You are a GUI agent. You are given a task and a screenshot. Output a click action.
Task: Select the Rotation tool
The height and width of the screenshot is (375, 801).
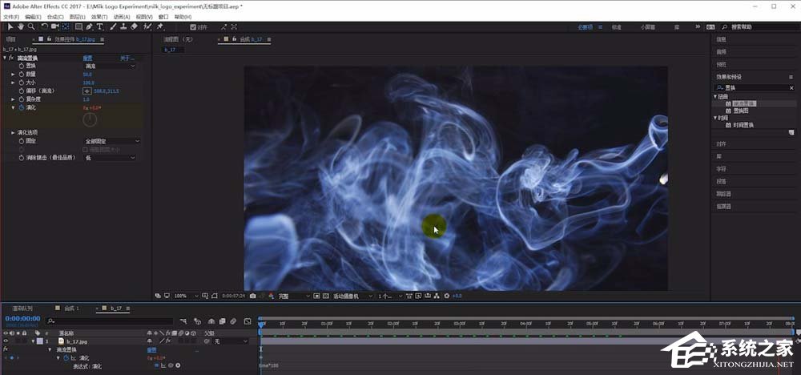pyautogui.click(x=45, y=26)
